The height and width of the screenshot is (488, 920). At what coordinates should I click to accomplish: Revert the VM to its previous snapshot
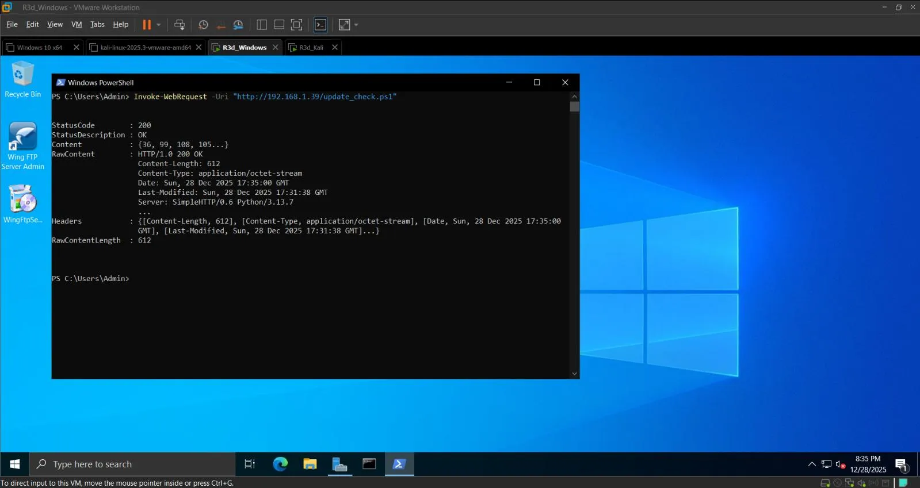point(221,25)
